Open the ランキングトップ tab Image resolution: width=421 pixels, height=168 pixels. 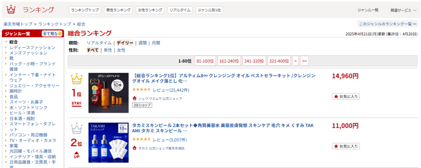coord(85,10)
